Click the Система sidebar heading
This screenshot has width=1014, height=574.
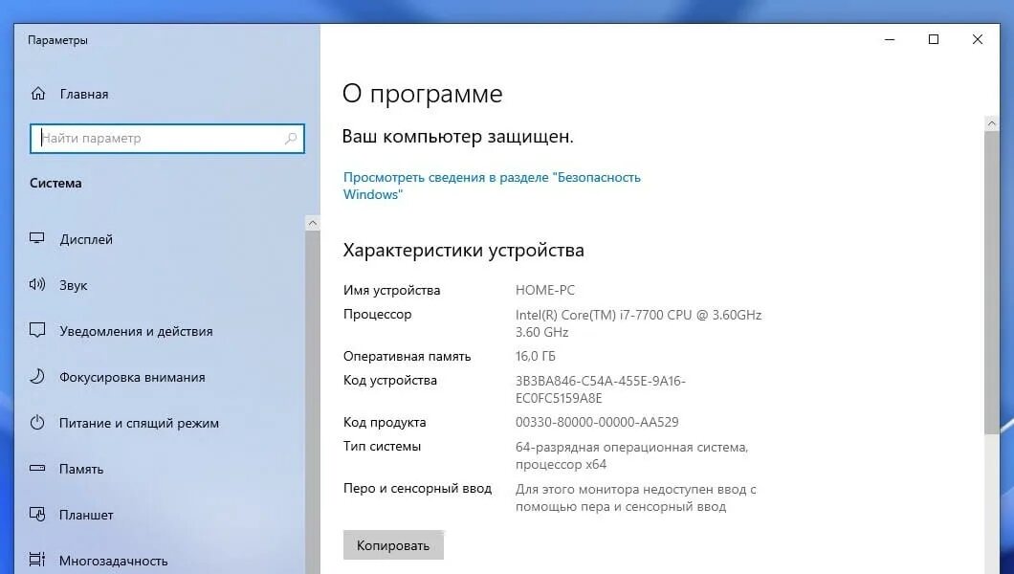coord(55,183)
